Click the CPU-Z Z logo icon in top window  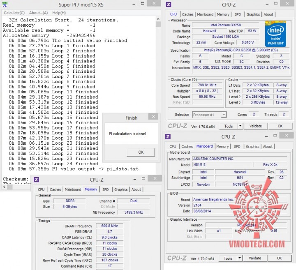click(x=169, y=5)
